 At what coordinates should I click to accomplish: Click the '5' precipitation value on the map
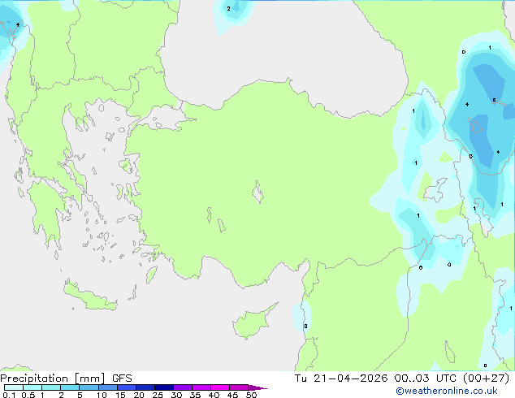click(494, 100)
